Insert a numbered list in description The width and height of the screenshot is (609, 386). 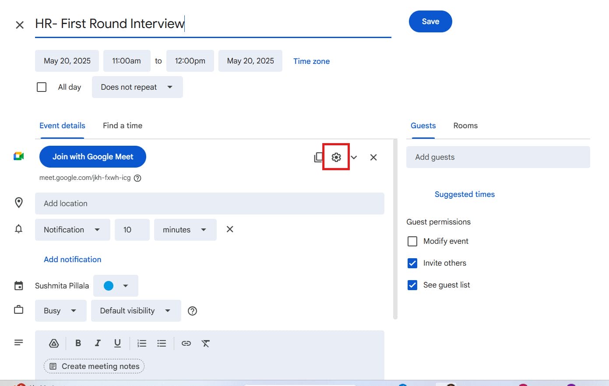(142, 343)
